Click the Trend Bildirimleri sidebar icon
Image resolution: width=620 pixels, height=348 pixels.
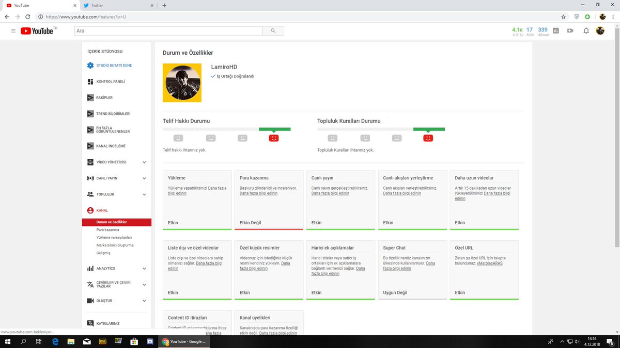pos(90,113)
